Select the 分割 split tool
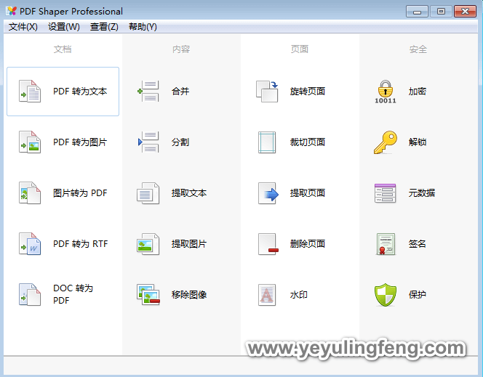This screenshot has height=377, width=483. [x=181, y=142]
